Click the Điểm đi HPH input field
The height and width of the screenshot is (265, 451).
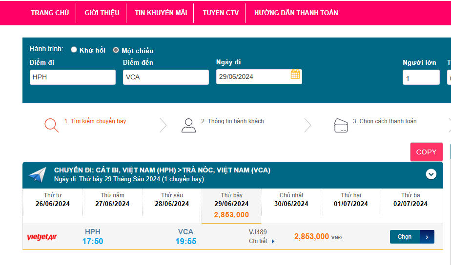[x=73, y=77]
